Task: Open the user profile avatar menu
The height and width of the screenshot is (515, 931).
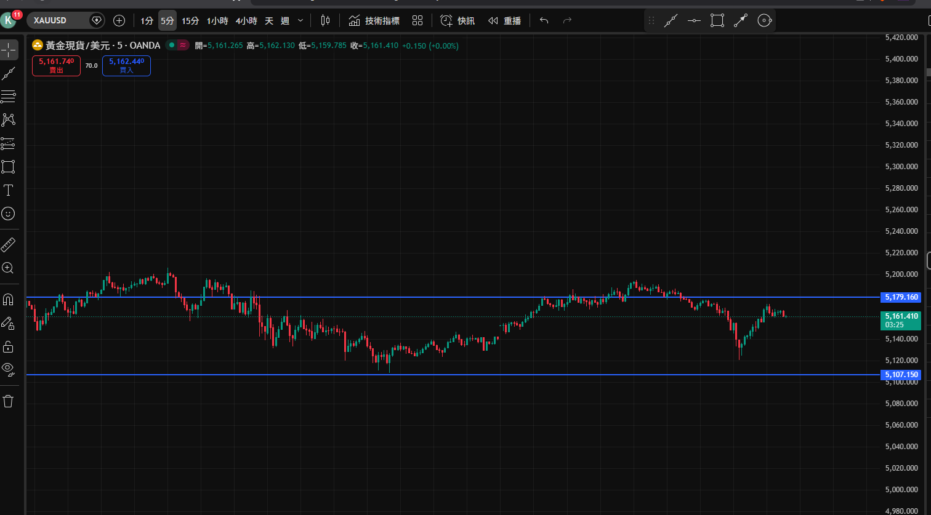Action: (x=9, y=20)
